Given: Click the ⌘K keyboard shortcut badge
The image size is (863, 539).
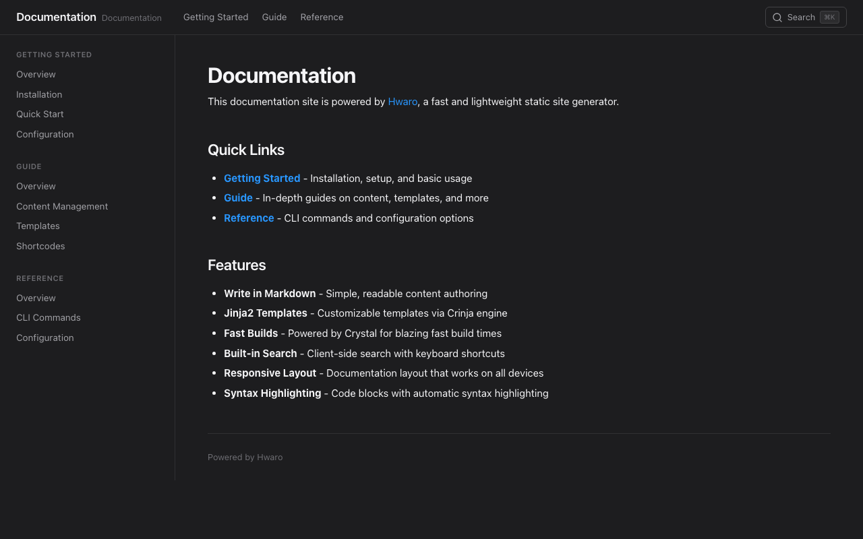Looking at the screenshot, I should pyautogui.click(x=829, y=18).
